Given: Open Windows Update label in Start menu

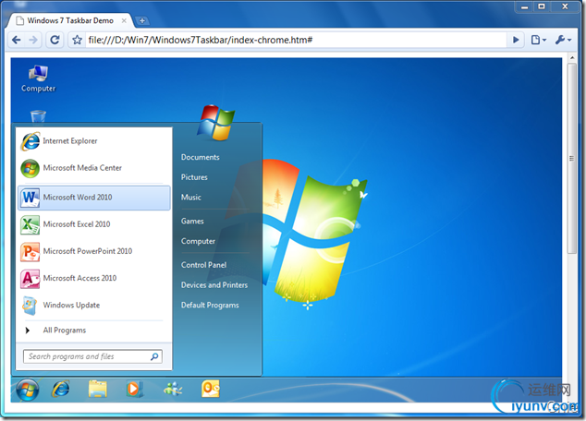Looking at the screenshot, I should [71, 305].
